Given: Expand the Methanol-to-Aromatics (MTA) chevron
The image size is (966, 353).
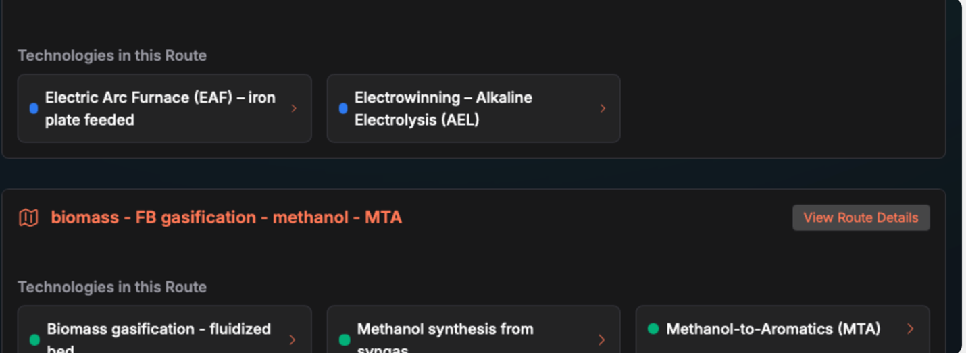Looking at the screenshot, I should coord(910,329).
